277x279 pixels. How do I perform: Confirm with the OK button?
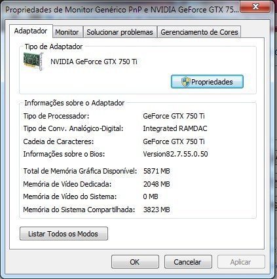[135, 262]
